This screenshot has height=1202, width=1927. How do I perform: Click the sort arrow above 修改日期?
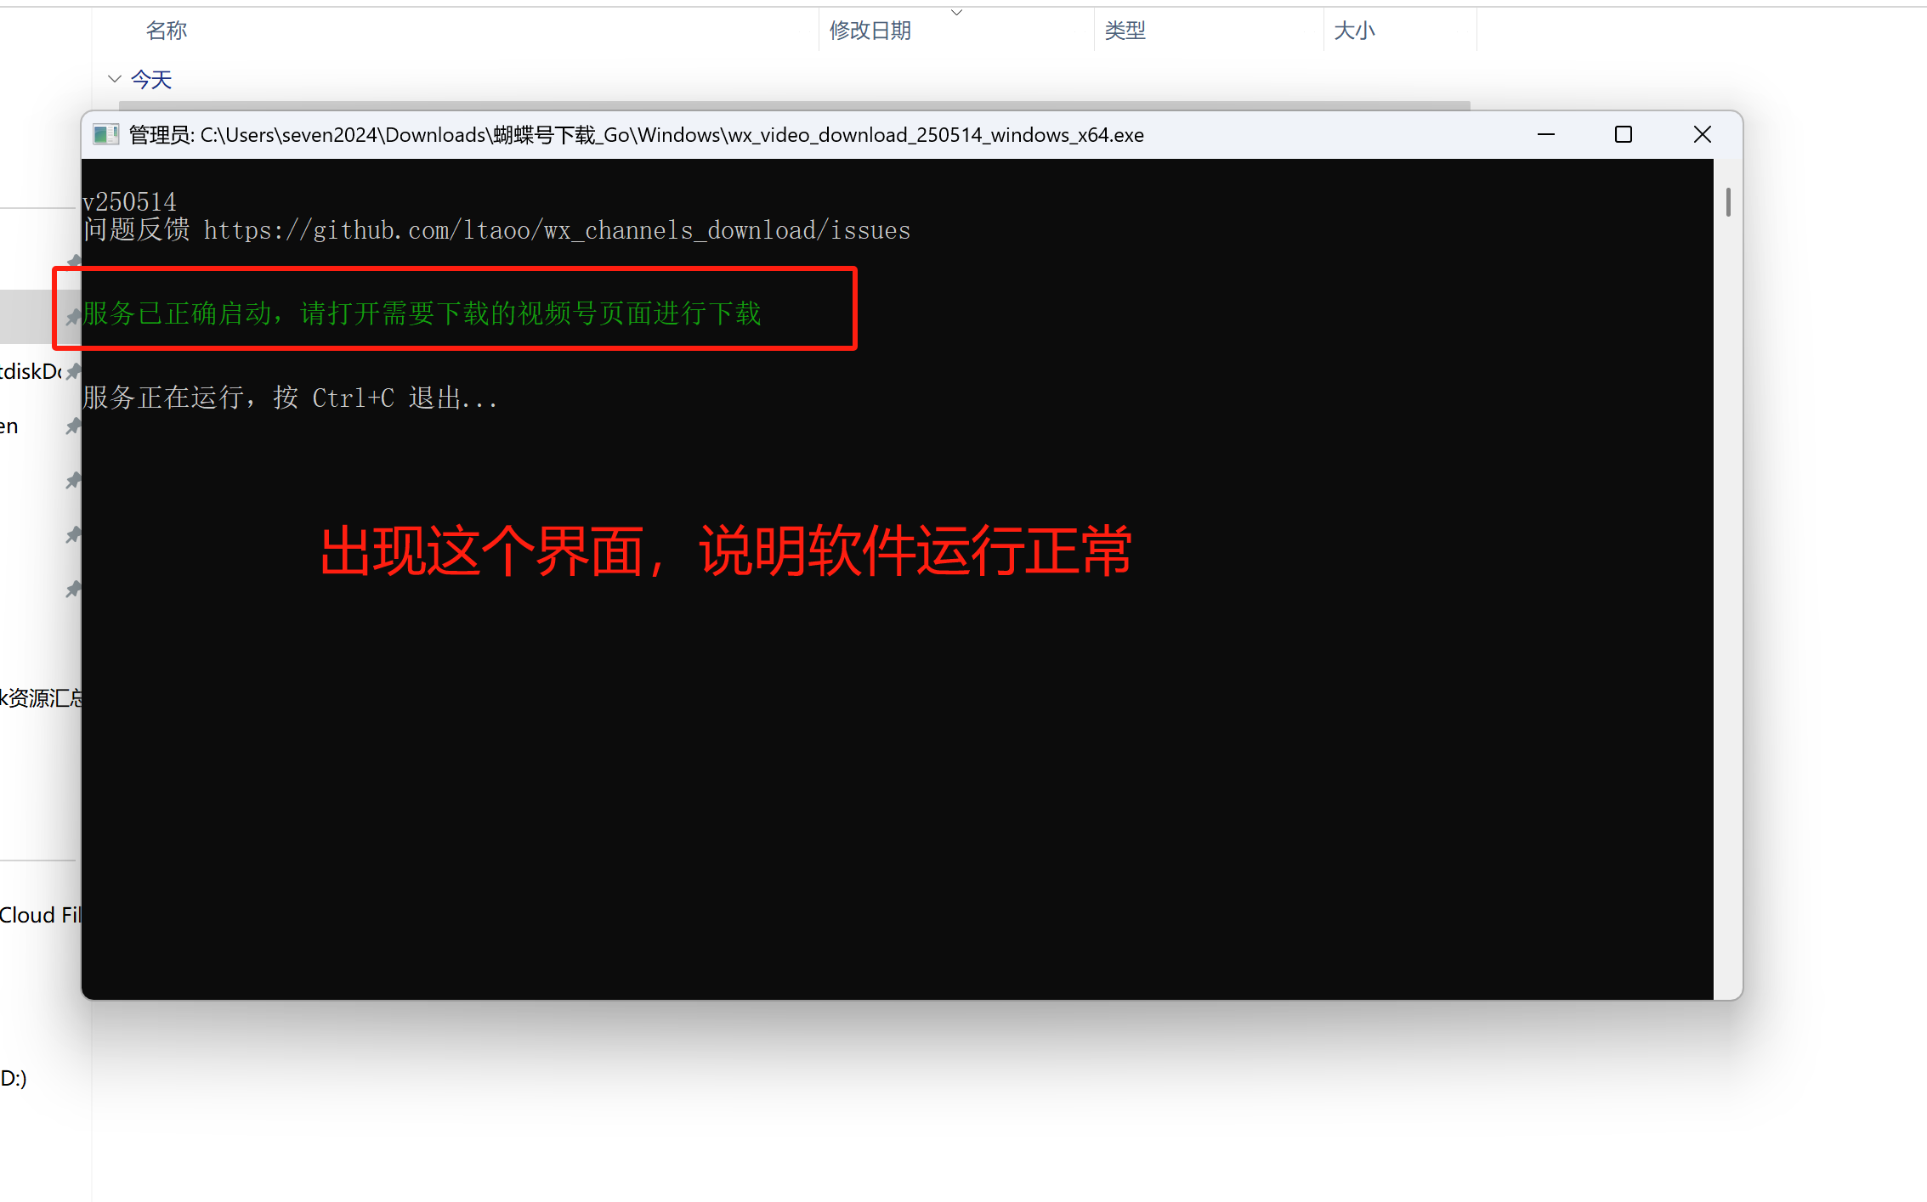click(x=956, y=12)
